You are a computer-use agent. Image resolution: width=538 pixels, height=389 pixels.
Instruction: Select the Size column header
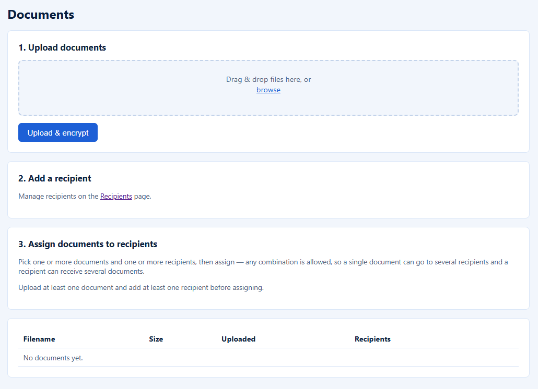[x=156, y=339]
